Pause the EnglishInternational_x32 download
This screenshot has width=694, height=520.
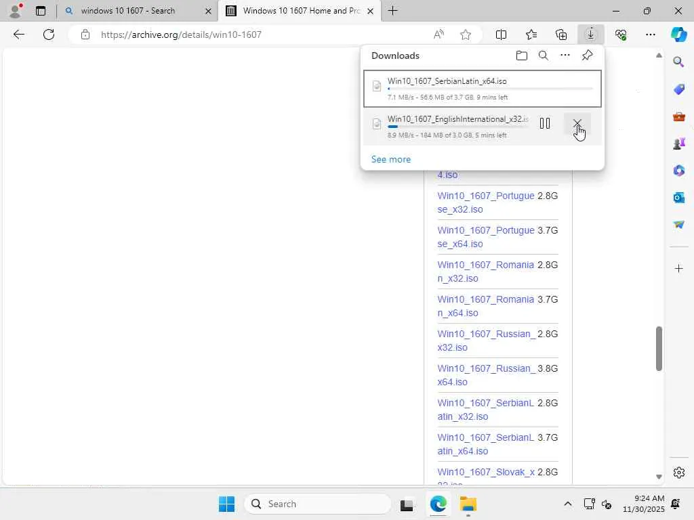pos(545,123)
